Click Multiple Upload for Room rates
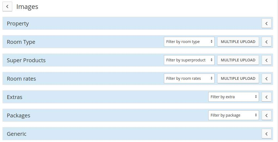The height and width of the screenshot is (142, 278). 238,78
